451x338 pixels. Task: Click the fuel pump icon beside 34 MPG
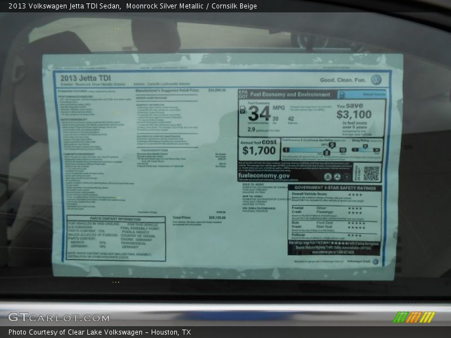click(242, 110)
